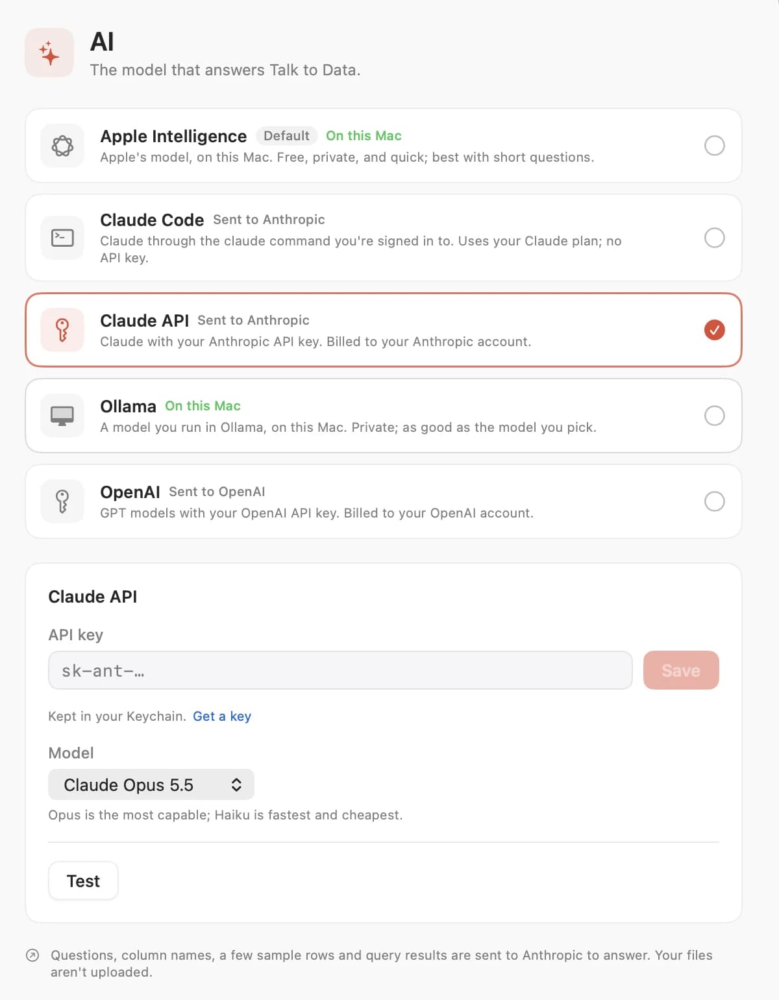Click the Claude Code terminal icon

click(62, 238)
